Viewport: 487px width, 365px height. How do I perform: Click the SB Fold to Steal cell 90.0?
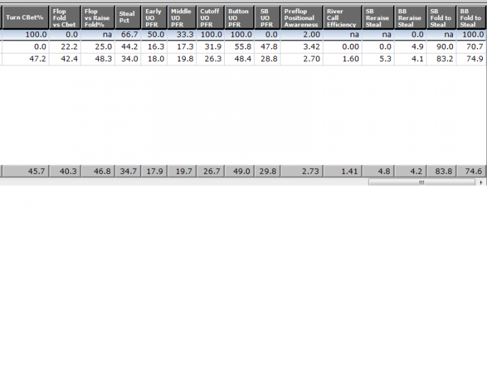coord(441,47)
